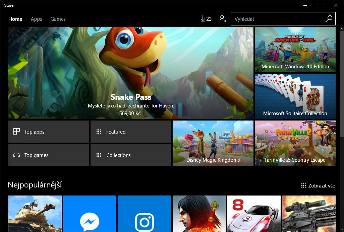
Task: Click Zobrazit vše link
Action: pyautogui.click(x=318, y=186)
